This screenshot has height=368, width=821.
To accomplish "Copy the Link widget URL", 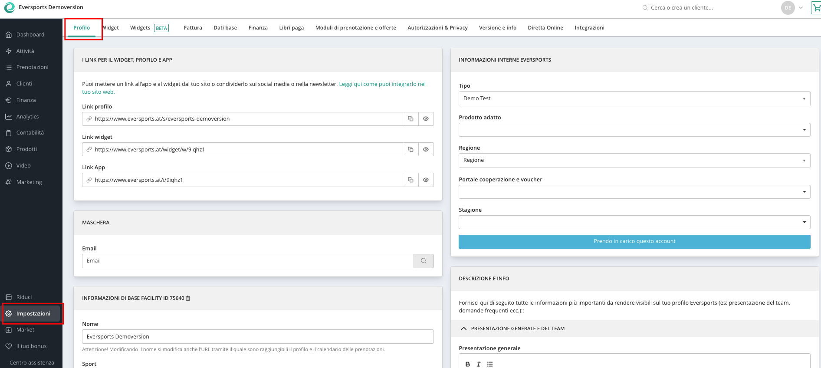I will tap(410, 149).
